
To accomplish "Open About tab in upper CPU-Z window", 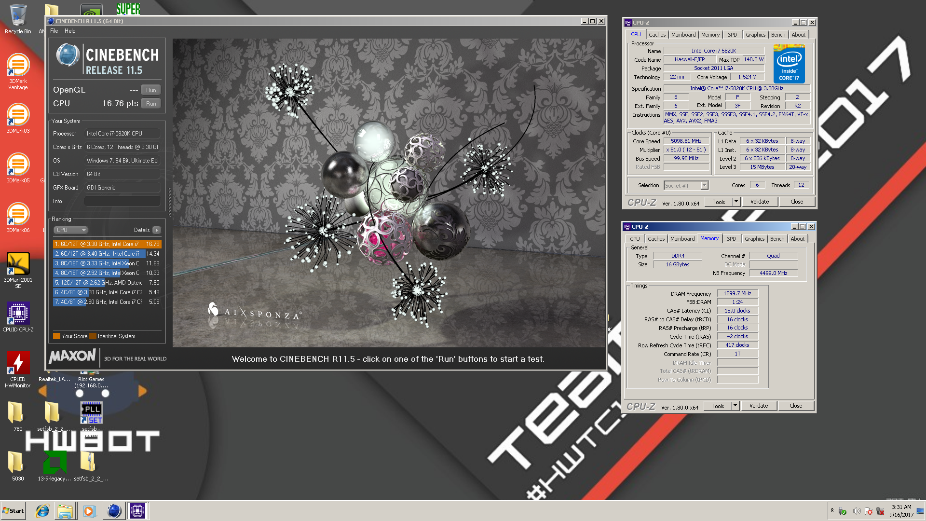I will coord(798,35).
